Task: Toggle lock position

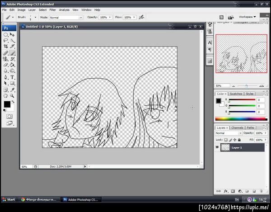Action: 235,140
